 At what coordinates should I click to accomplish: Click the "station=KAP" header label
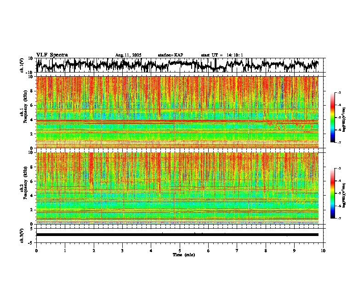(x=171, y=55)
